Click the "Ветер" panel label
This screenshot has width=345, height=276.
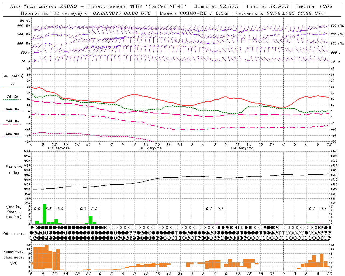[x=25, y=20]
